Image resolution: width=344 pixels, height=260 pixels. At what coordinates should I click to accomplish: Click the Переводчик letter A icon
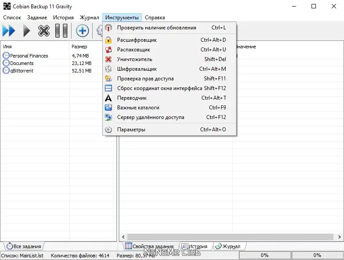point(108,98)
